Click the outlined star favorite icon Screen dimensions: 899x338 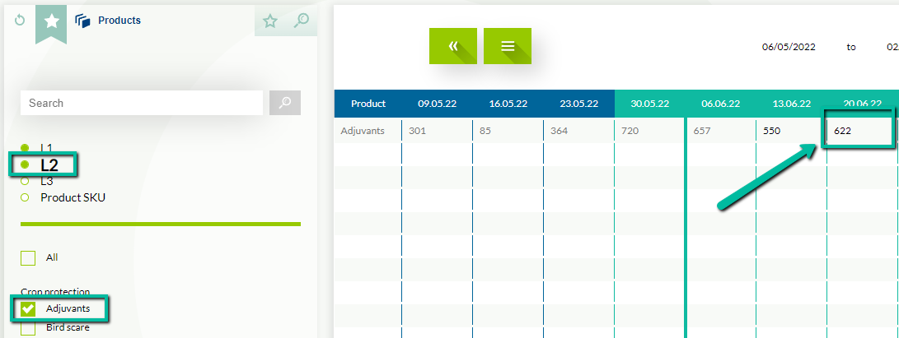(270, 21)
